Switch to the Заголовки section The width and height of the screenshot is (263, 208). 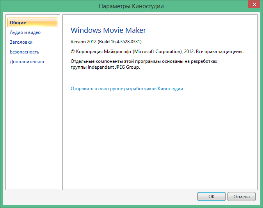pos(21,42)
